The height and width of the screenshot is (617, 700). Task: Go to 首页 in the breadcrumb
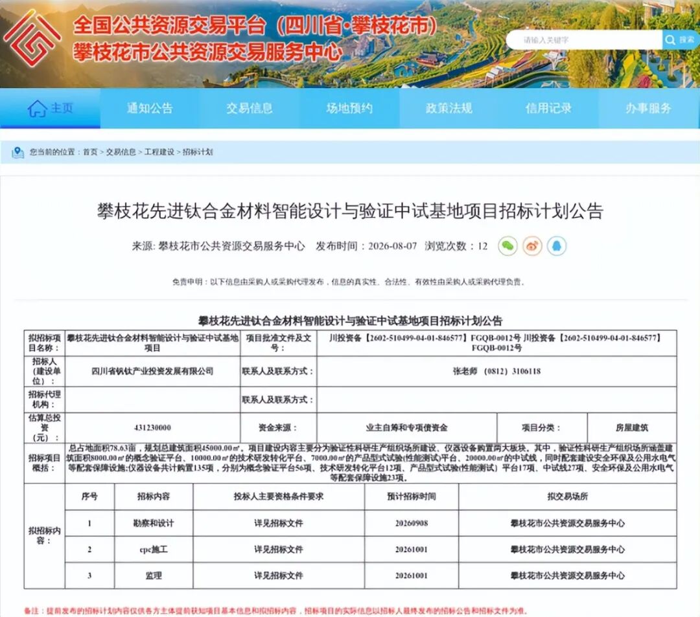click(90, 152)
